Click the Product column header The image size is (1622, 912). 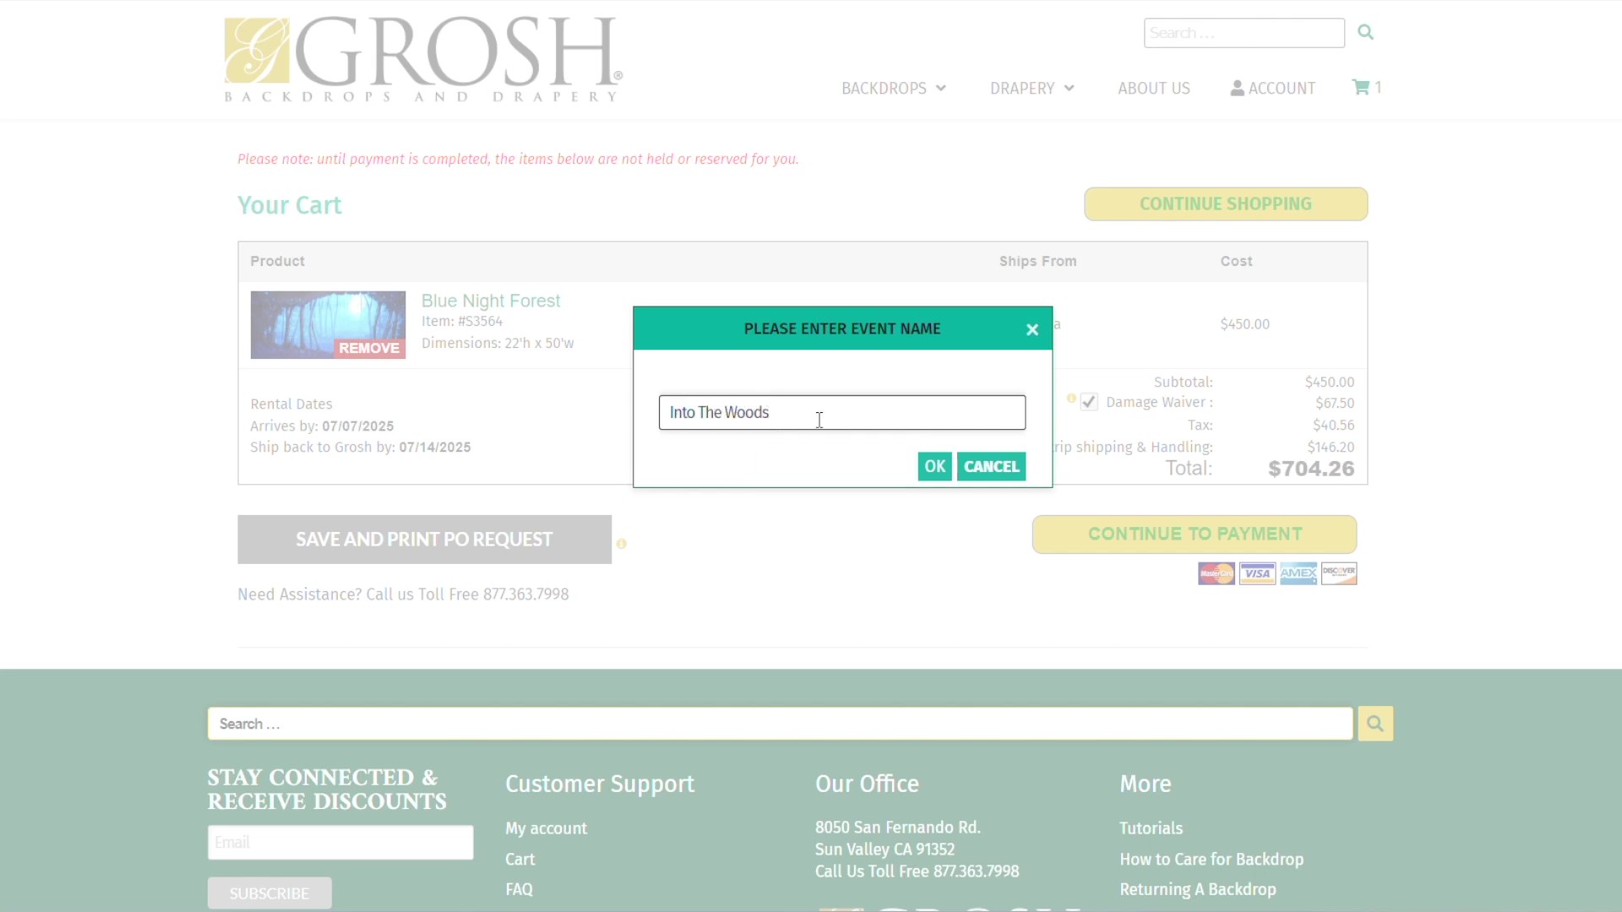pyautogui.click(x=277, y=262)
